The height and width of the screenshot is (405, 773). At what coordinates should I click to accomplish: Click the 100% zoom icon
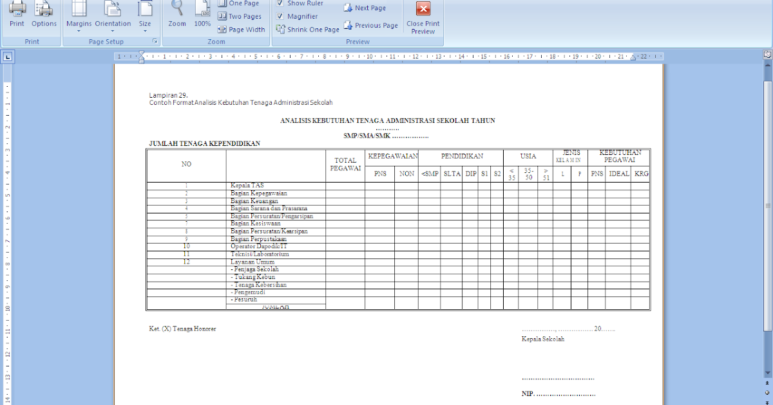coord(202,14)
